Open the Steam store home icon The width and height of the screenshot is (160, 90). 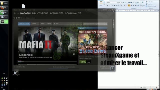pyautogui.click(x=19, y=18)
